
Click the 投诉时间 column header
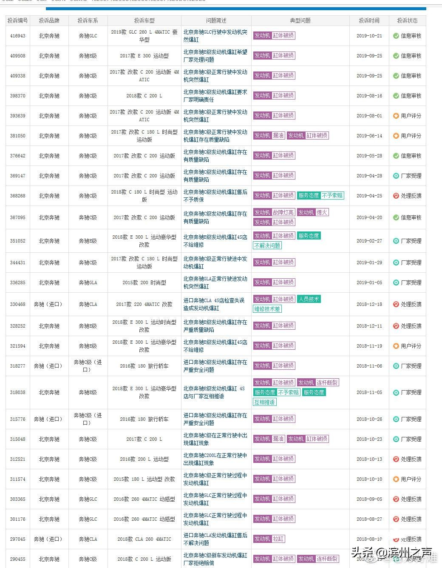369,20
